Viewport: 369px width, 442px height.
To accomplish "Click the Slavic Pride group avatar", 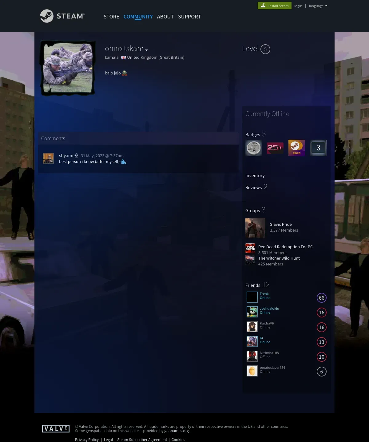I will tap(255, 228).
